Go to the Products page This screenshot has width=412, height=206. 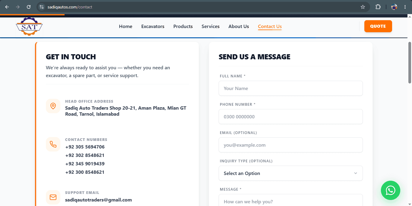183,27
